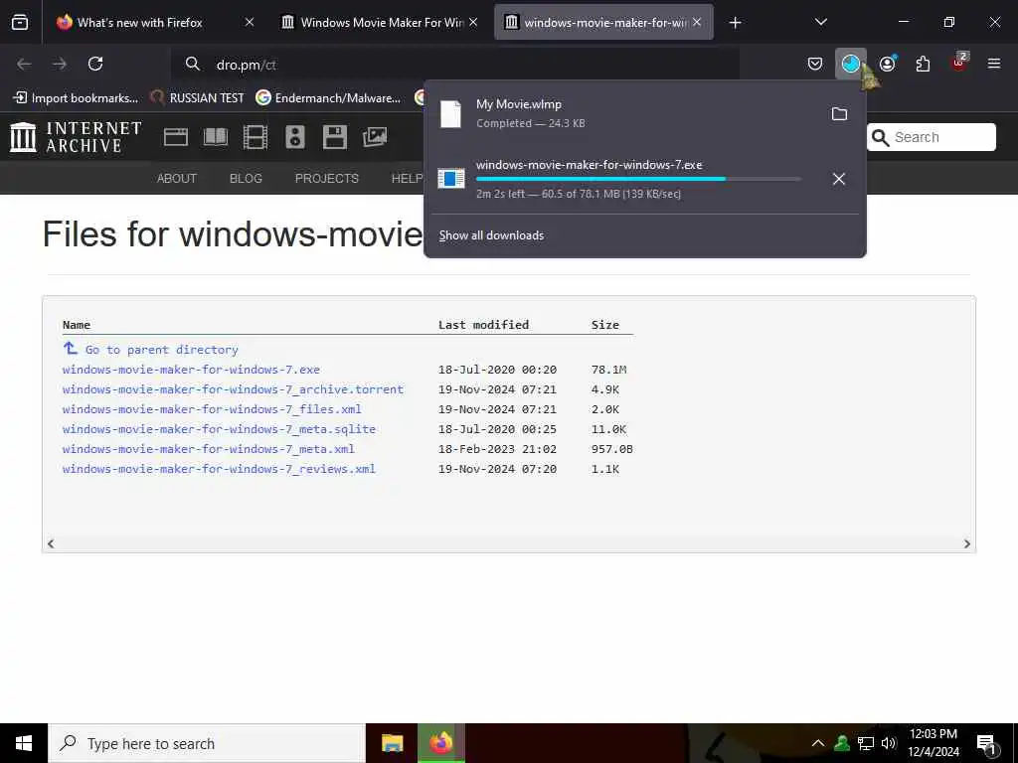This screenshot has width=1018, height=763.
Task: Click the right arrow of horizontal scrollbar
Action: (966, 543)
